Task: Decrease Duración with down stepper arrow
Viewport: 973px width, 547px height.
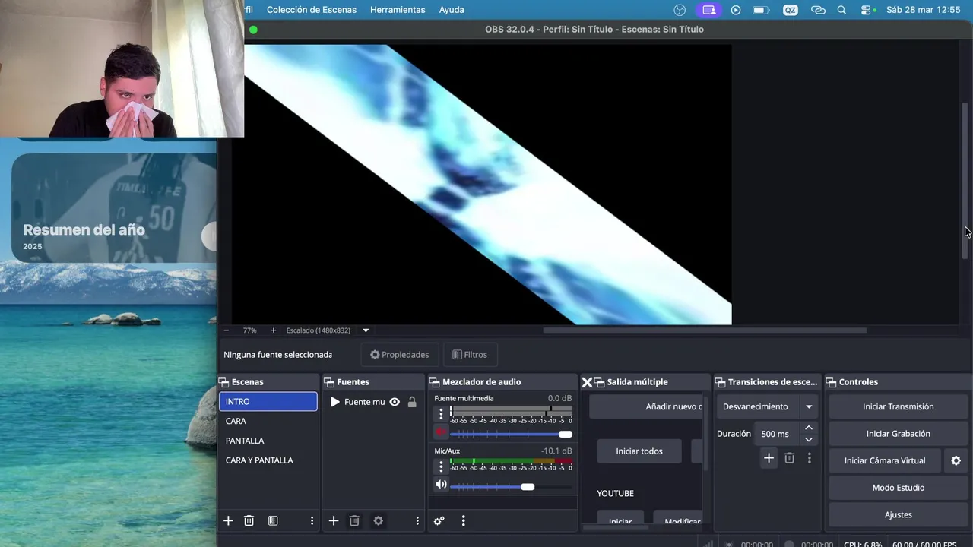Action: click(809, 439)
